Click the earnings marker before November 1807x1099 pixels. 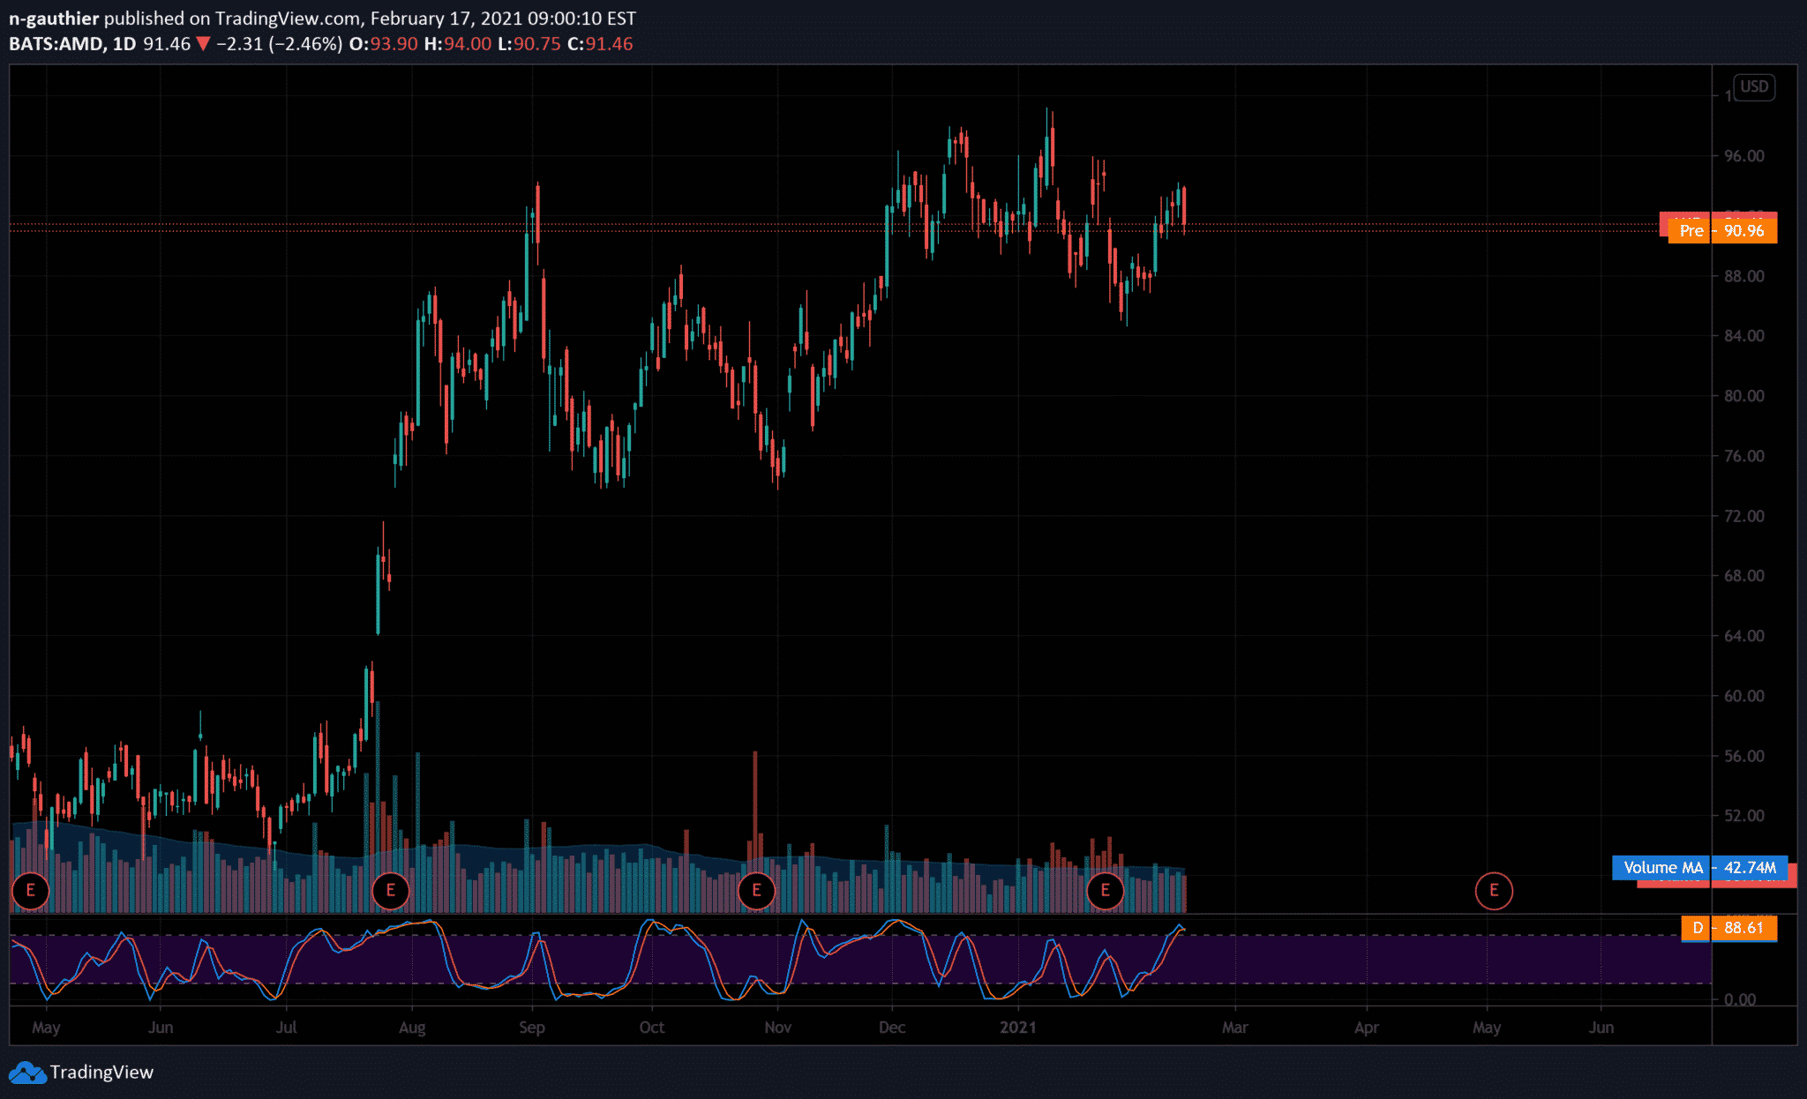pyautogui.click(x=756, y=891)
